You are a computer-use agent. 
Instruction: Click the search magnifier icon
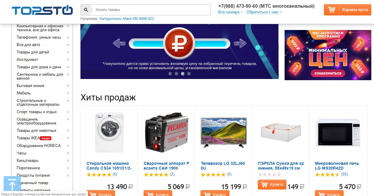pyautogui.click(x=86, y=10)
